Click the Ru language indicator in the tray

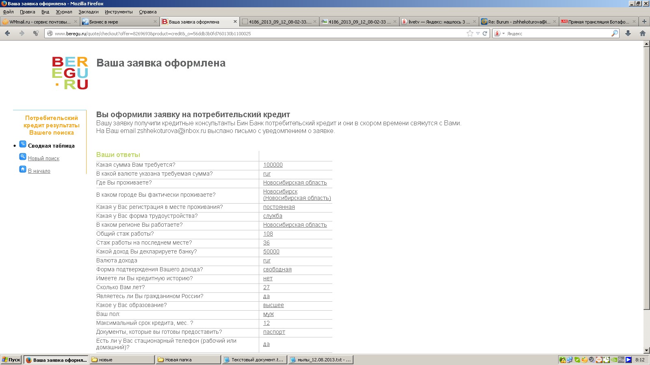[621, 360]
